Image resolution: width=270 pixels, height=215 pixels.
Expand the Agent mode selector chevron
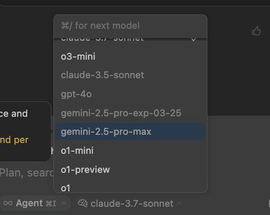[64, 204]
